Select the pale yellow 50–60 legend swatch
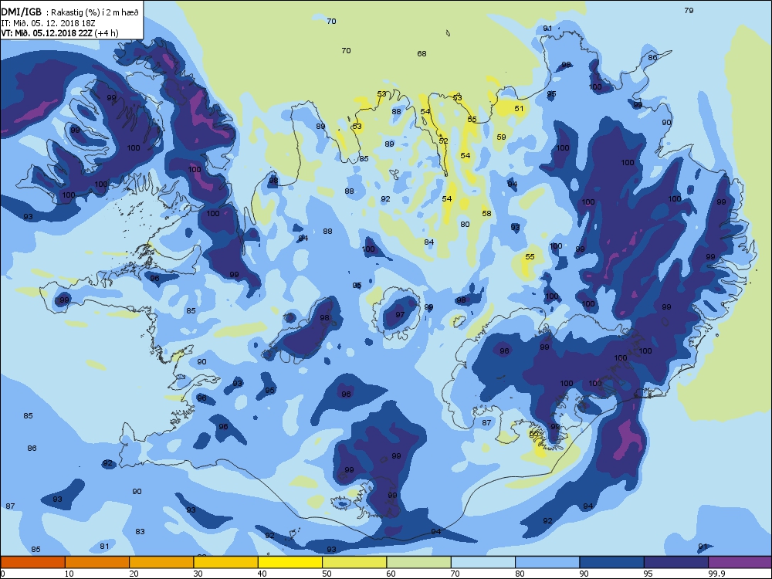This screenshot has height=579, width=772. [x=354, y=562]
